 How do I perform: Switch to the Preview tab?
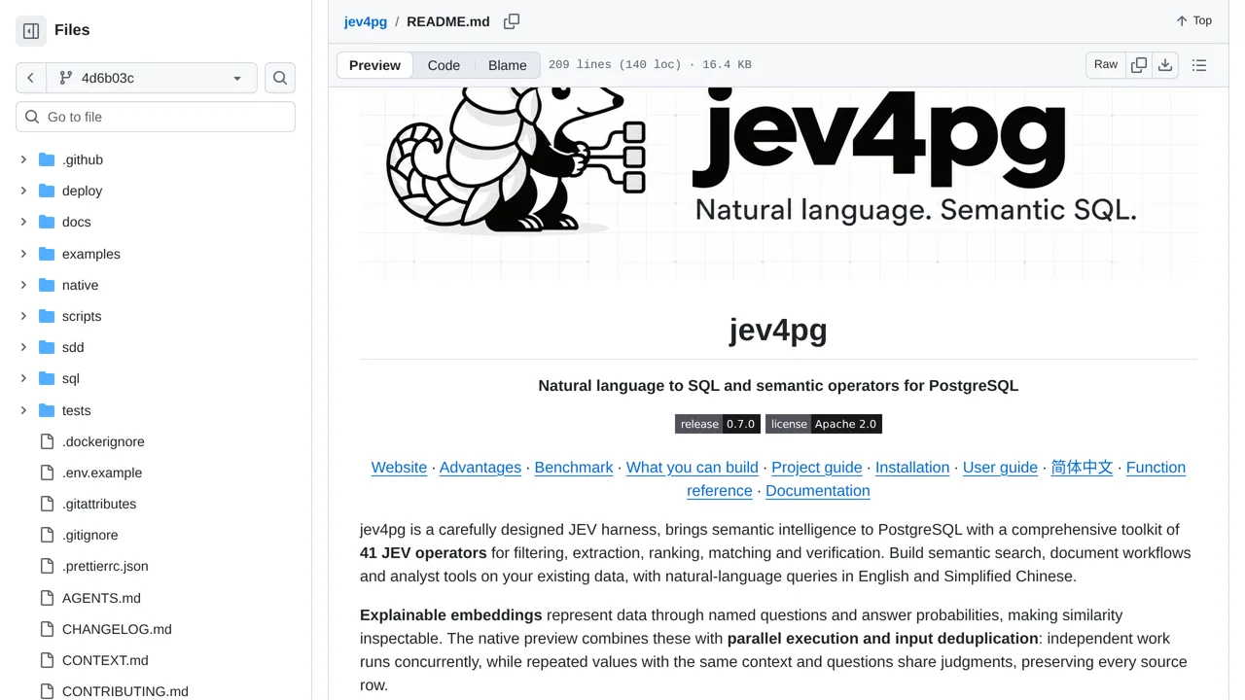(374, 65)
